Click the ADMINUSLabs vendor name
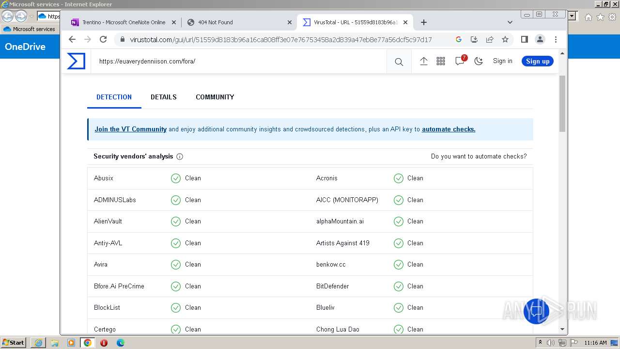The height and width of the screenshot is (349, 620). tap(115, 200)
